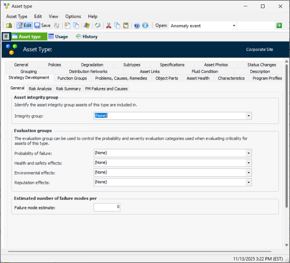
Task: Toggle the Edit mode button
Action: tap(24, 26)
